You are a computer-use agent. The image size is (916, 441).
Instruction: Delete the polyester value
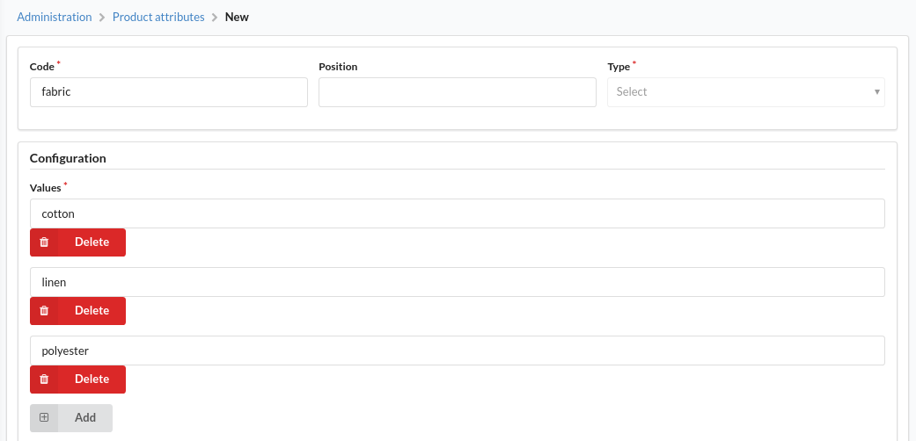point(77,380)
